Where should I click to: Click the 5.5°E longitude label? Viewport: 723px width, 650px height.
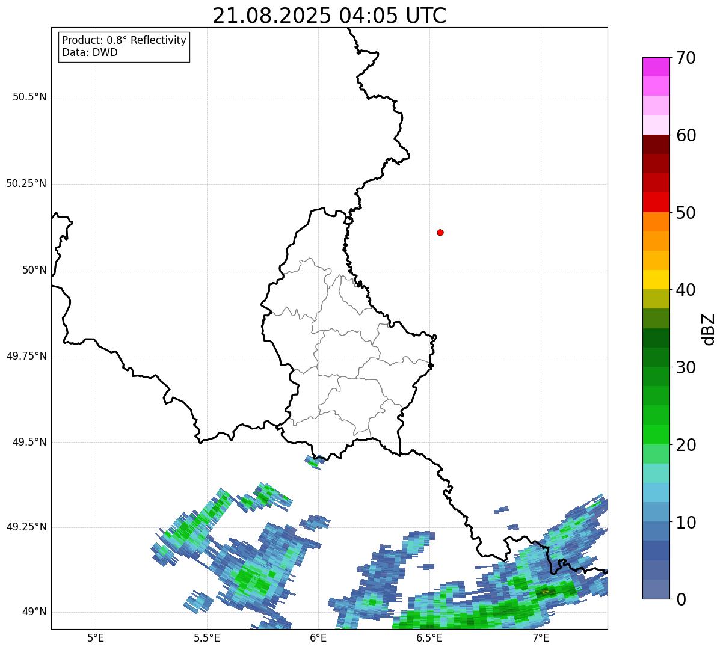click(207, 637)
